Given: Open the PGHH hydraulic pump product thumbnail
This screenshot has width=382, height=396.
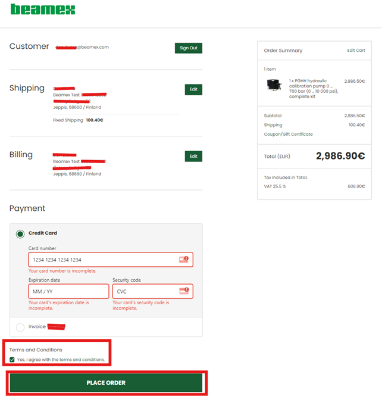Looking at the screenshot, I should (x=274, y=85).
